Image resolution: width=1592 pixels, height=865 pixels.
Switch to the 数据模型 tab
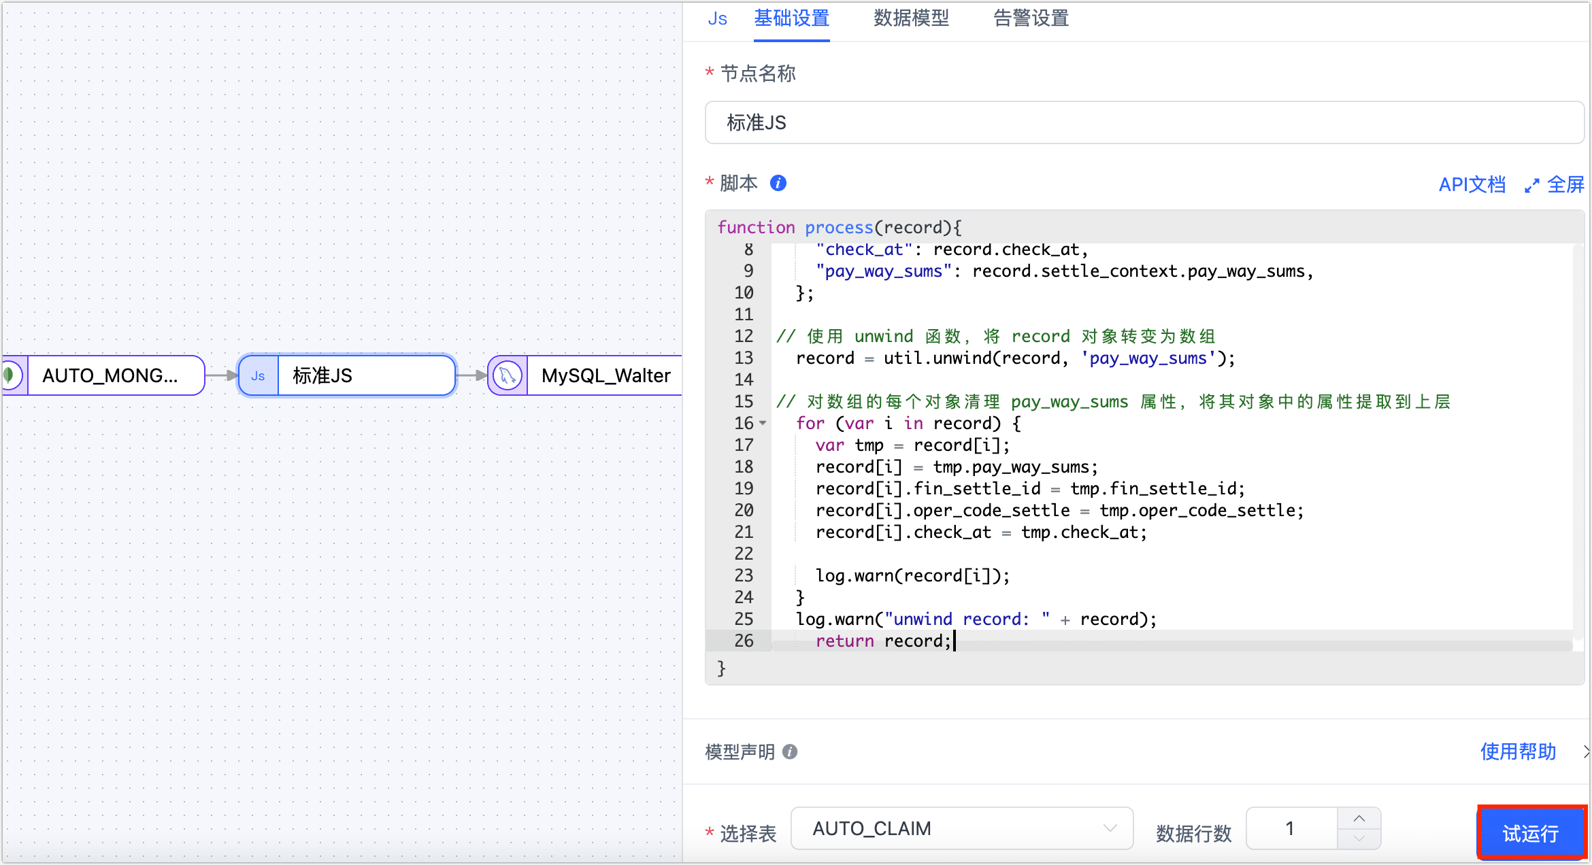(911, 18)
